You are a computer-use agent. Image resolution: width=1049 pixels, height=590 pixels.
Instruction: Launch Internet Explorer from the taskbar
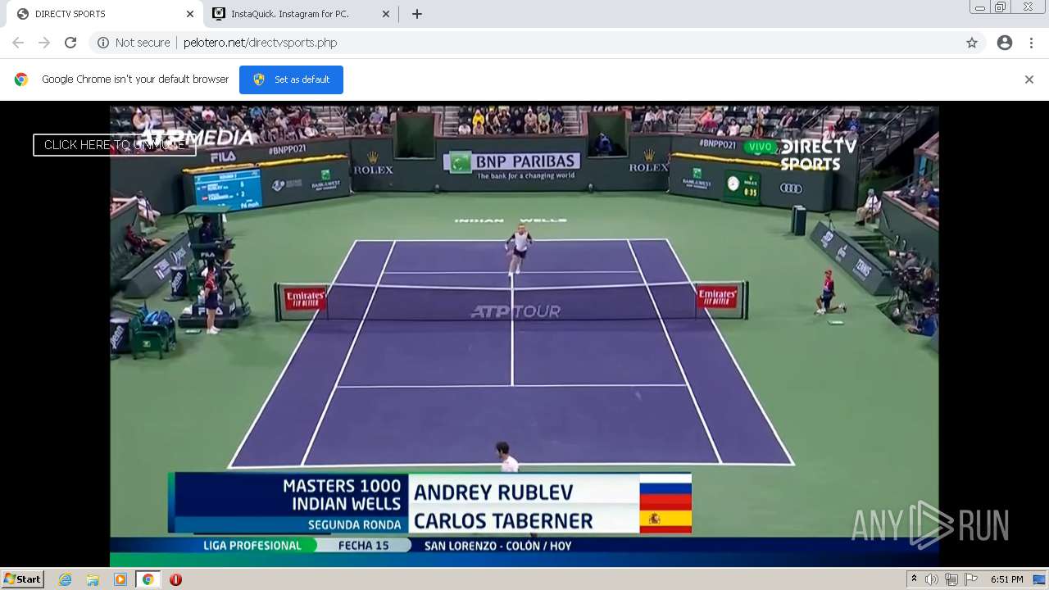pyautogui.click(x=66, y=579)
